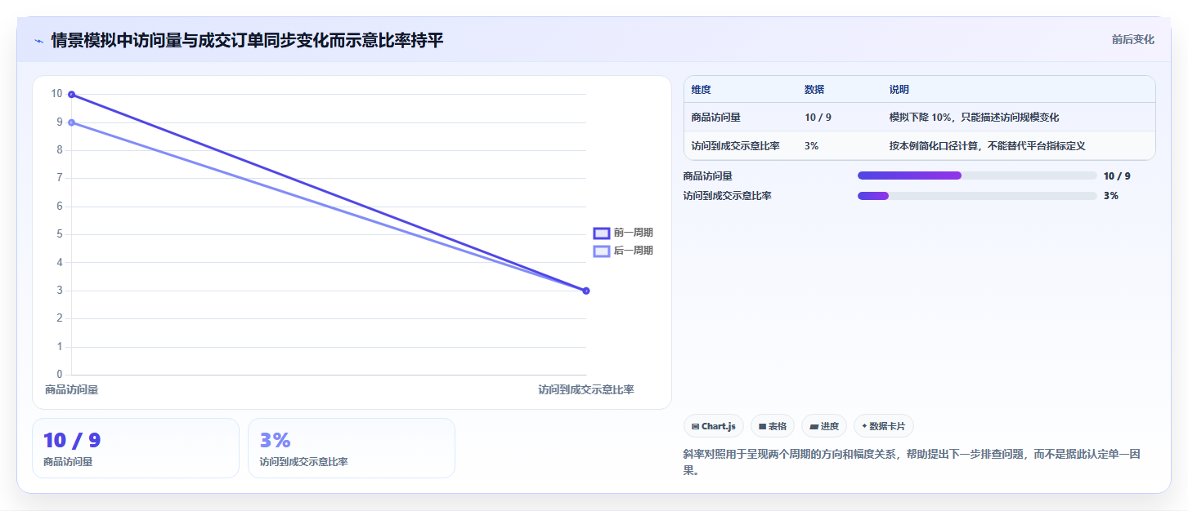Click the 后一周期 legend color box
This screenshot has width=1188, height=511.
(x=602, y=251)
